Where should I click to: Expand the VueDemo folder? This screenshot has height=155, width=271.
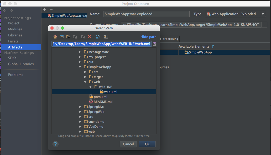80,126
